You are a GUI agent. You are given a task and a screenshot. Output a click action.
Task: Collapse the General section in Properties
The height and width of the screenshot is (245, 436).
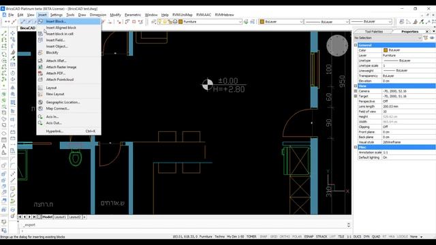356,45
